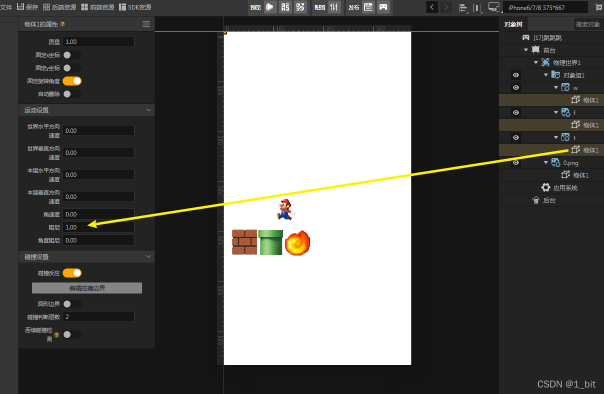
Task: Collapse the 运动设置 section
Action: (149, 110)
